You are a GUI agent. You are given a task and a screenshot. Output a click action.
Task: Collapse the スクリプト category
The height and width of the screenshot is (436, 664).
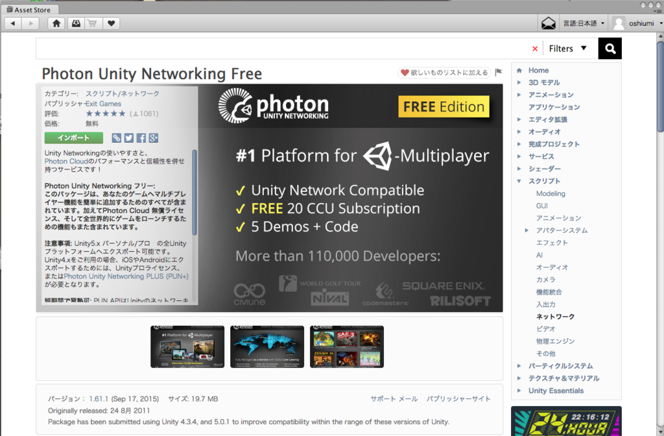pos(519,181)
